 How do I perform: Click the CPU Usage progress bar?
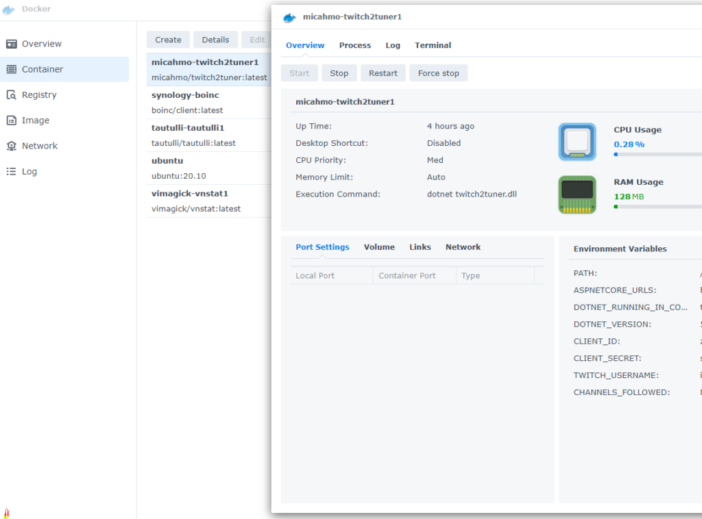[657, 154]
